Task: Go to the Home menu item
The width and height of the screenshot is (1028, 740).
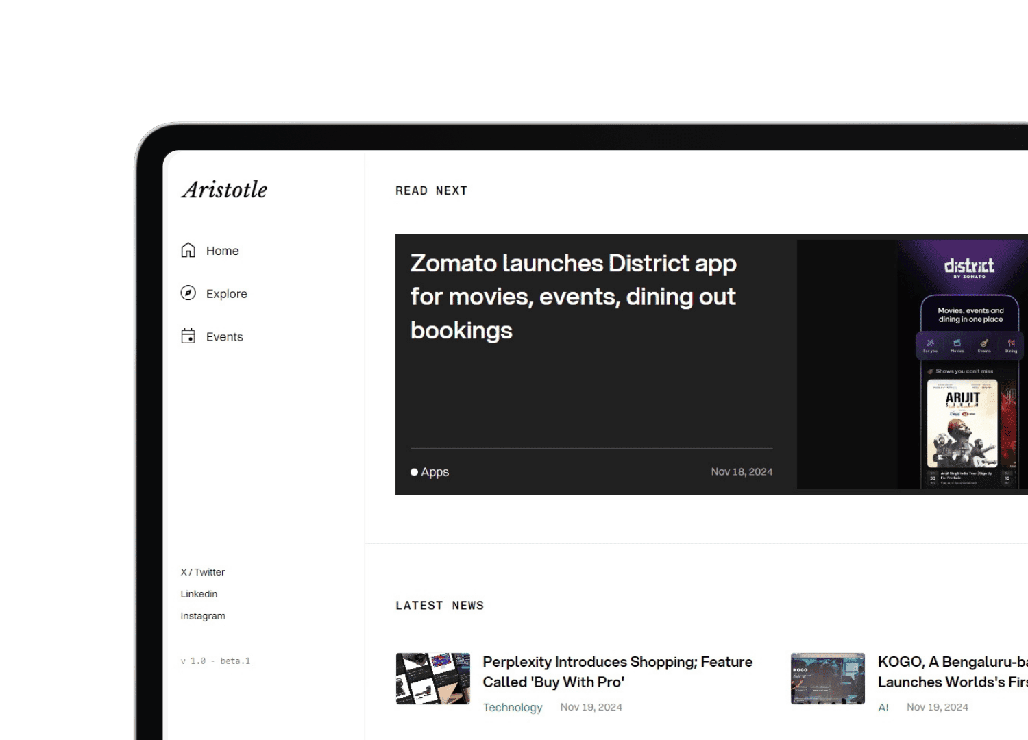Action: pos(222,251)
